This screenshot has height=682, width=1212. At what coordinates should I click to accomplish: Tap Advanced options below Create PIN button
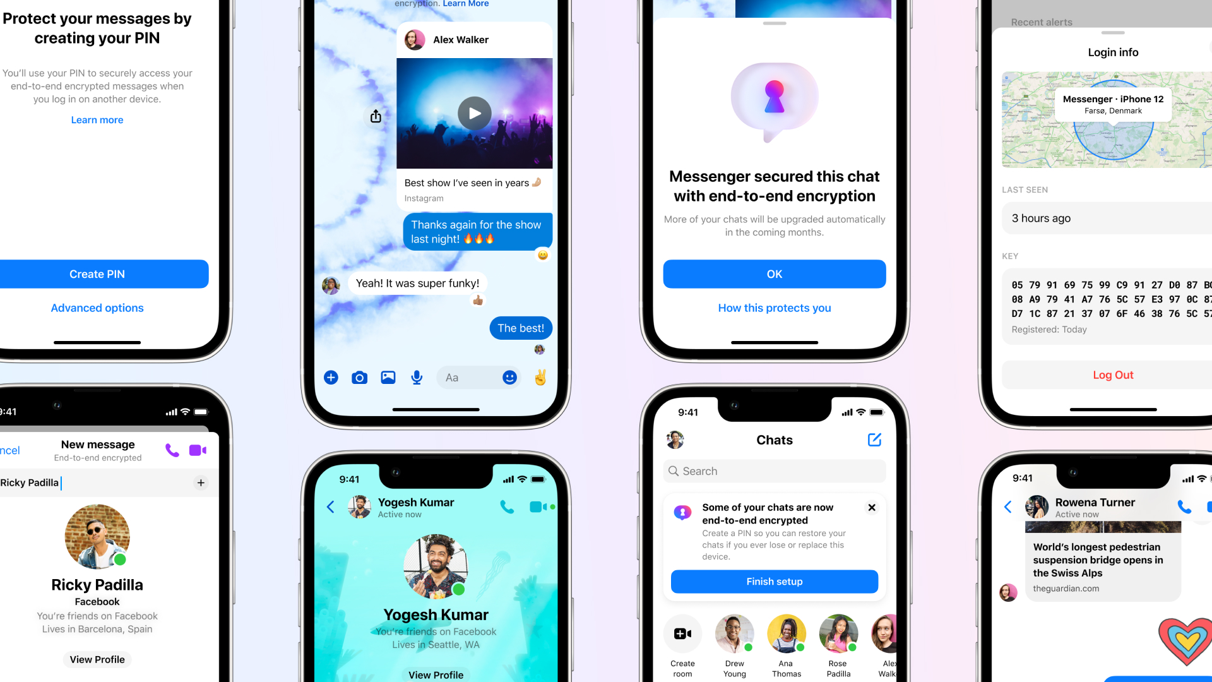(x=97, y=308)
